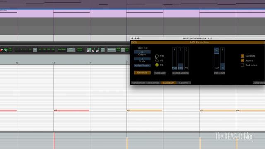Click the Undo/Redo button in MIDI Ex Machina

[x=258, y=83]
